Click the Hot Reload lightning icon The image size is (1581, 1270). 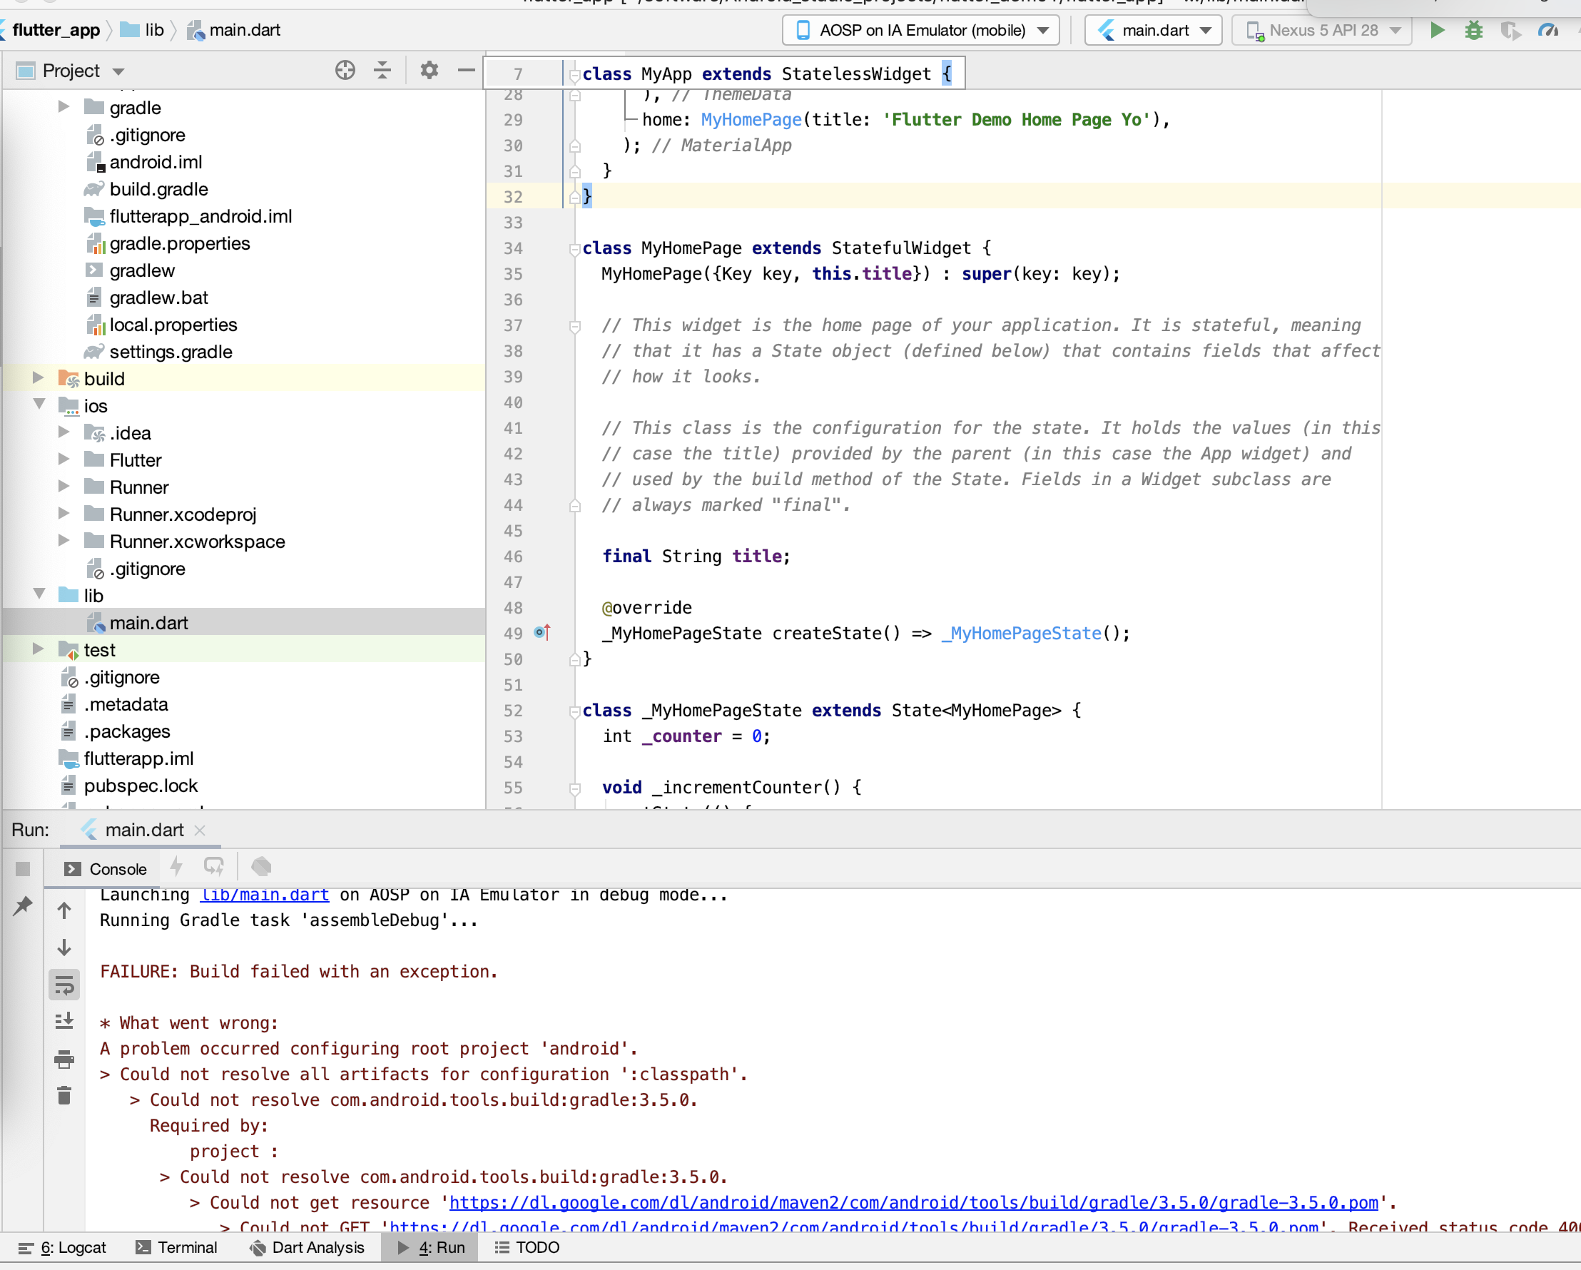pos(176,868)
